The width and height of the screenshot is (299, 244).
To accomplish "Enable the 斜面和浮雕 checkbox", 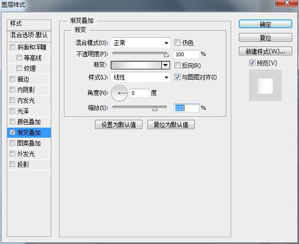I will (12, 47).
